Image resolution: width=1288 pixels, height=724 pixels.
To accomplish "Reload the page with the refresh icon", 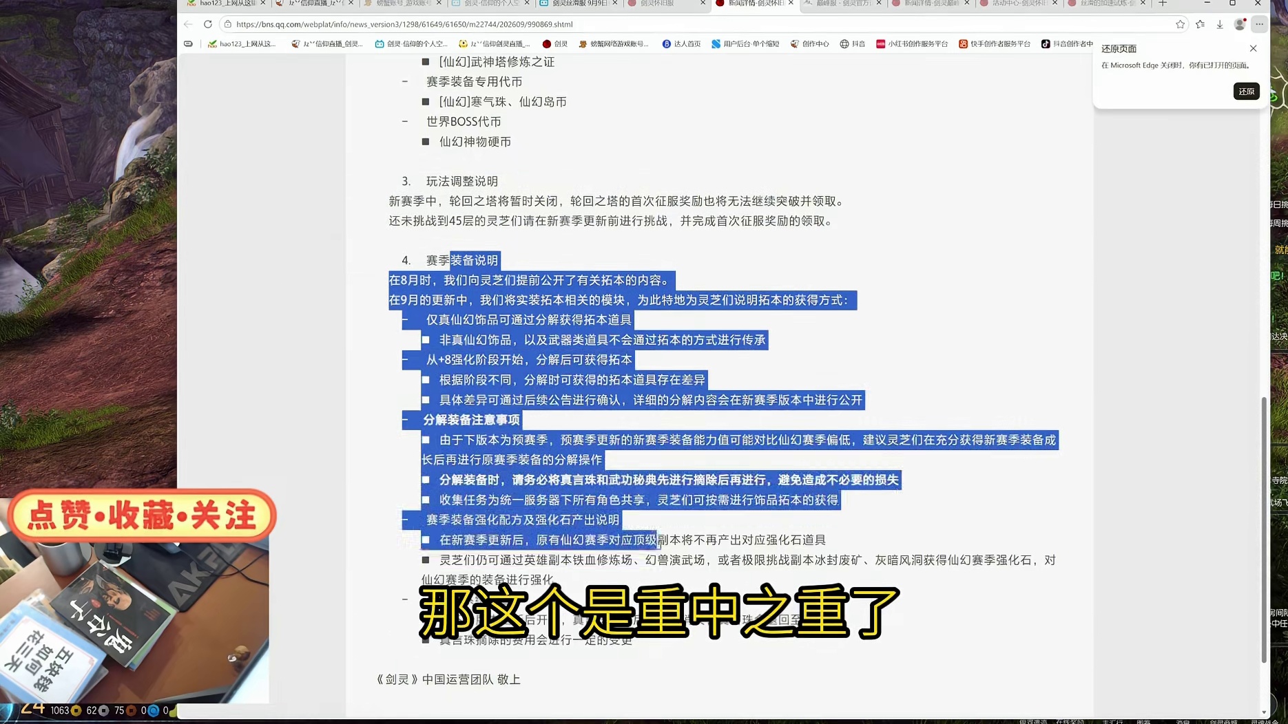I will 207,24.
